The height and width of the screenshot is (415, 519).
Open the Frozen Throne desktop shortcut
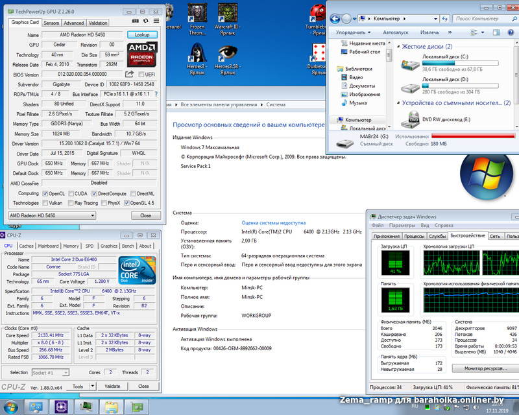[197, 19]
